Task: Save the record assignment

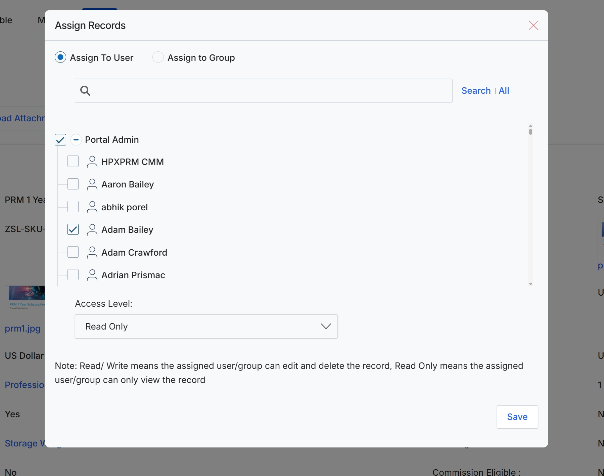Action: click(x=517, y=417)
